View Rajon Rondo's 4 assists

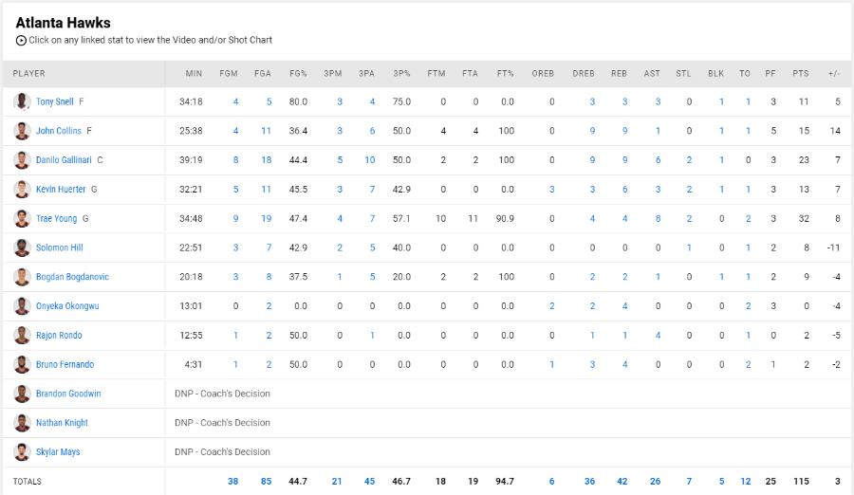658,336
